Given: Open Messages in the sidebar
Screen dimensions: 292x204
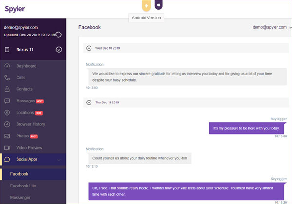Looking at the screenshot, I should point(25,101).
